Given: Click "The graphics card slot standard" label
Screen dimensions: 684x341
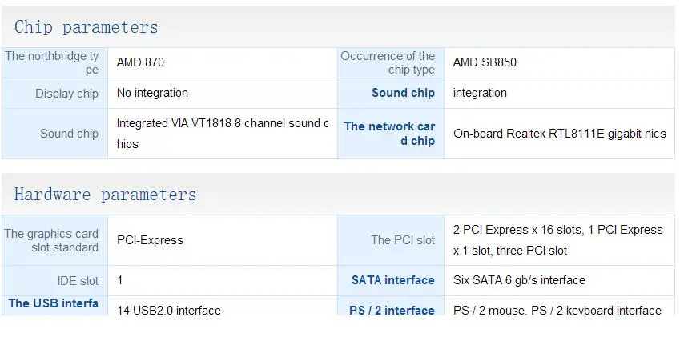Looking at the screenshot, I should 52,240.
